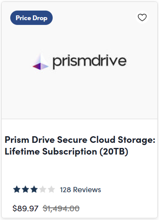Open the 128 Reviews link

(x=80, y=190)
